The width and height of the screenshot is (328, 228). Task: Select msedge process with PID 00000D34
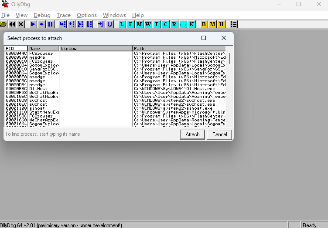[x=115, y=85]
